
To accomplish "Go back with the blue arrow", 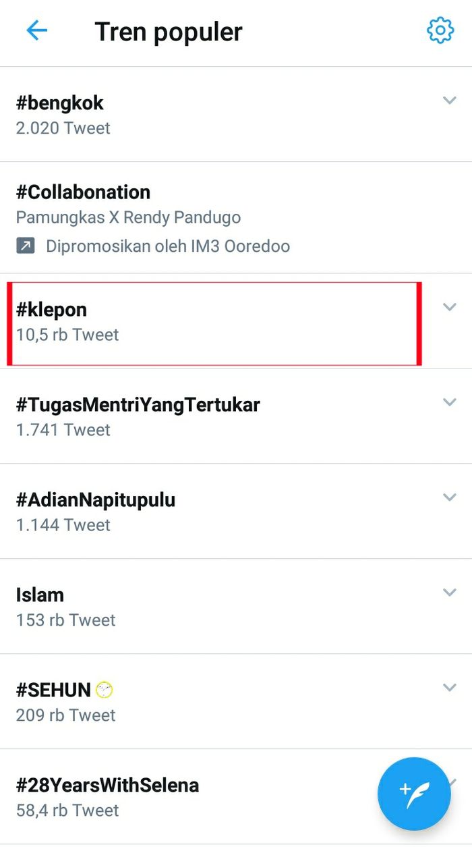I will (x=37, y=30).
